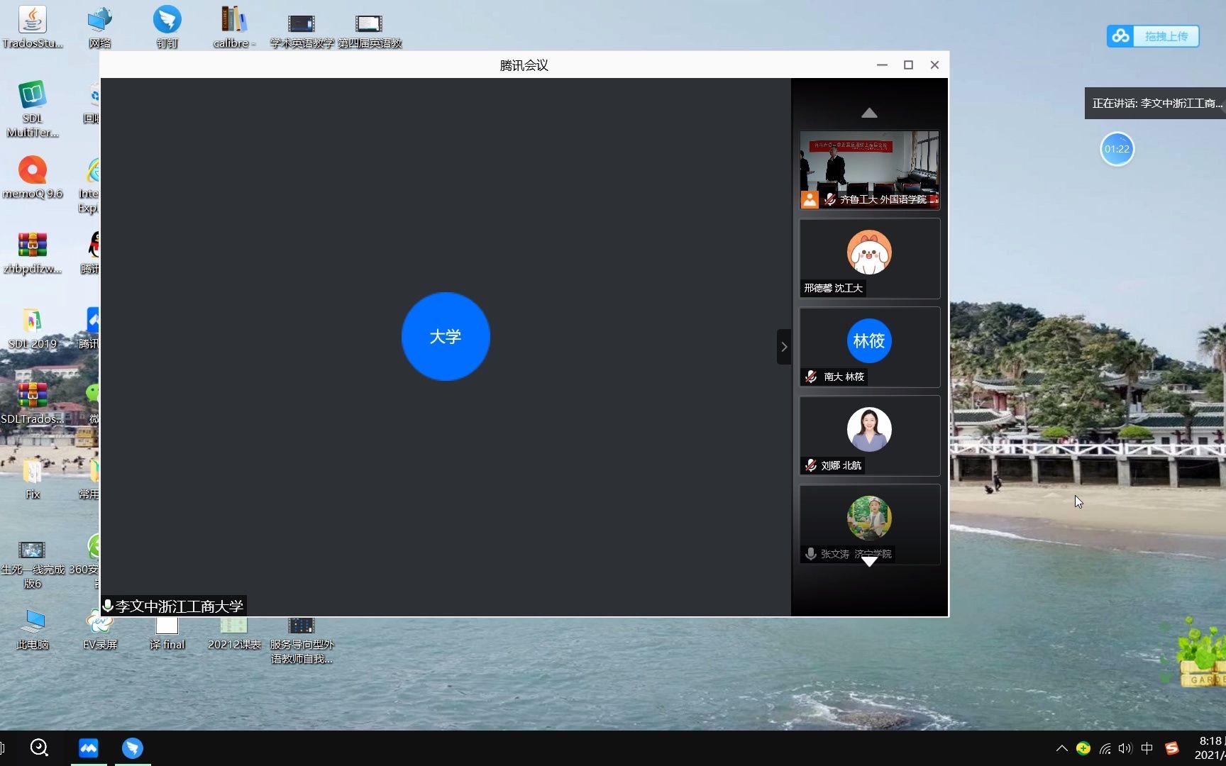
Task: Open the TradosStudio desktop icon
Action: [32, 27]
